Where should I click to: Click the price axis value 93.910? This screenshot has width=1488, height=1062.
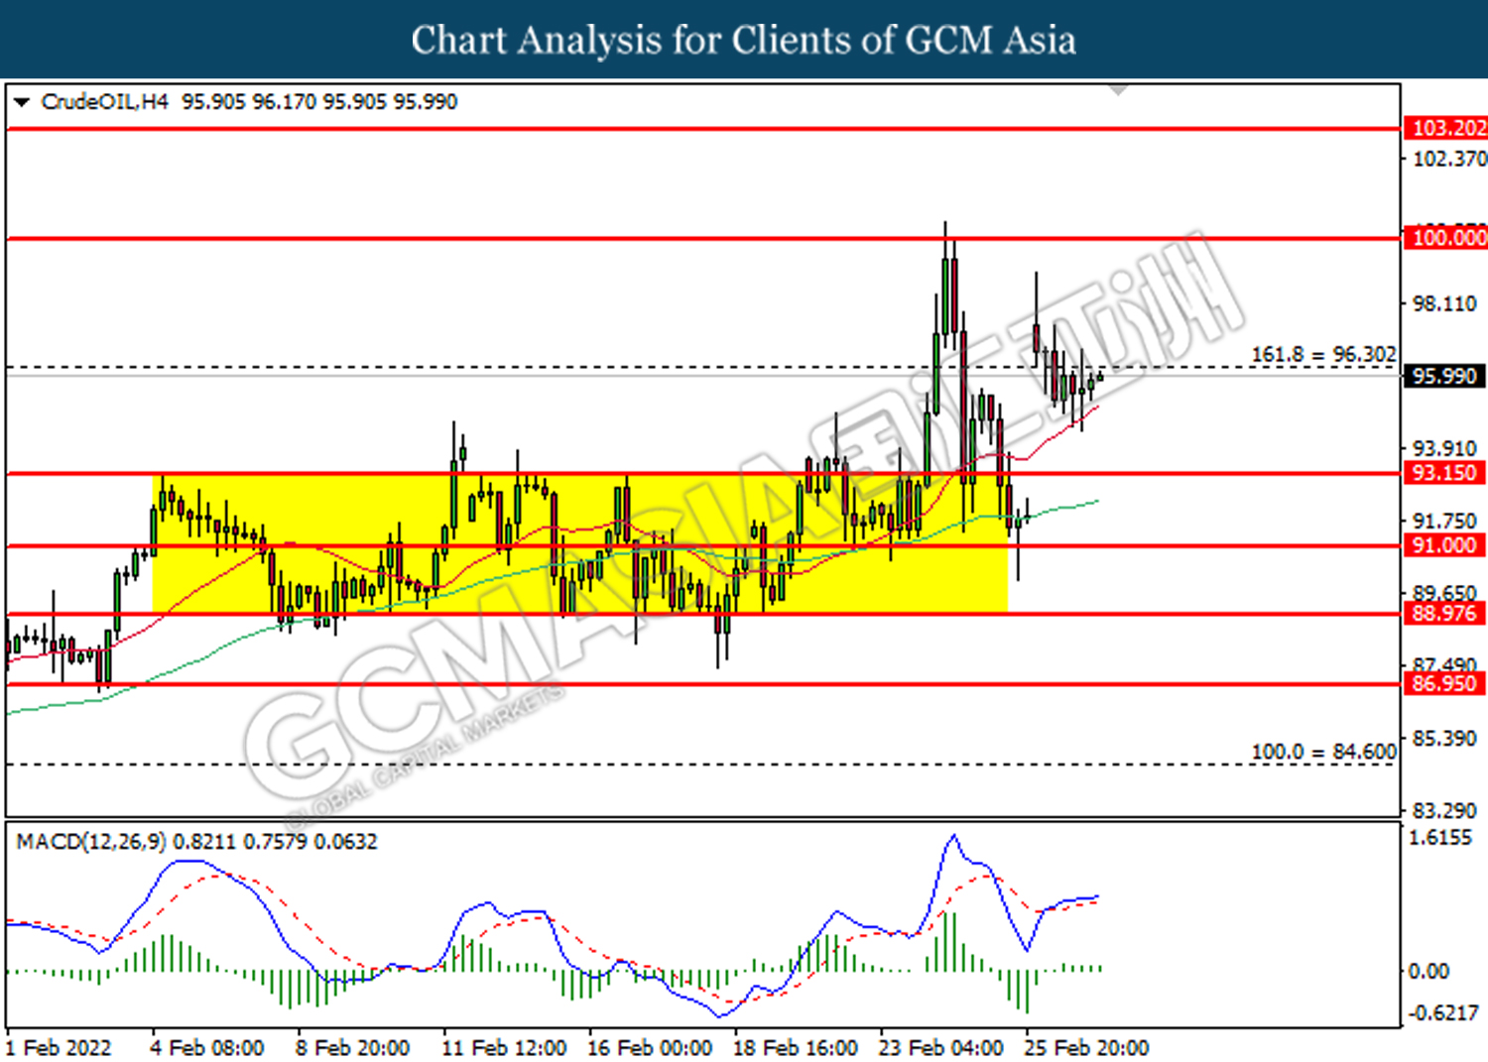(x=1445, y=449)
